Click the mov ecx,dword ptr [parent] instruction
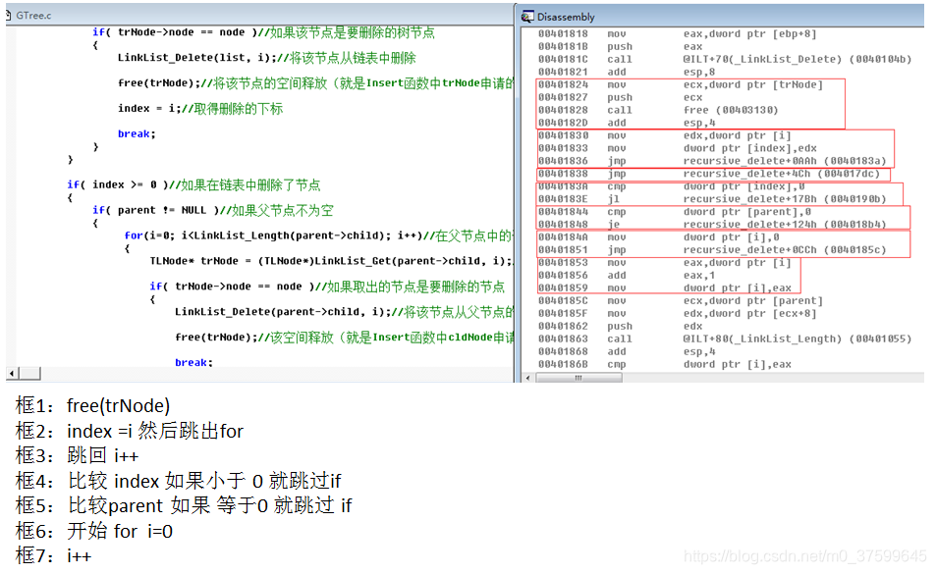The height and width of the screenshot is (574, 936). click(715, 301)
